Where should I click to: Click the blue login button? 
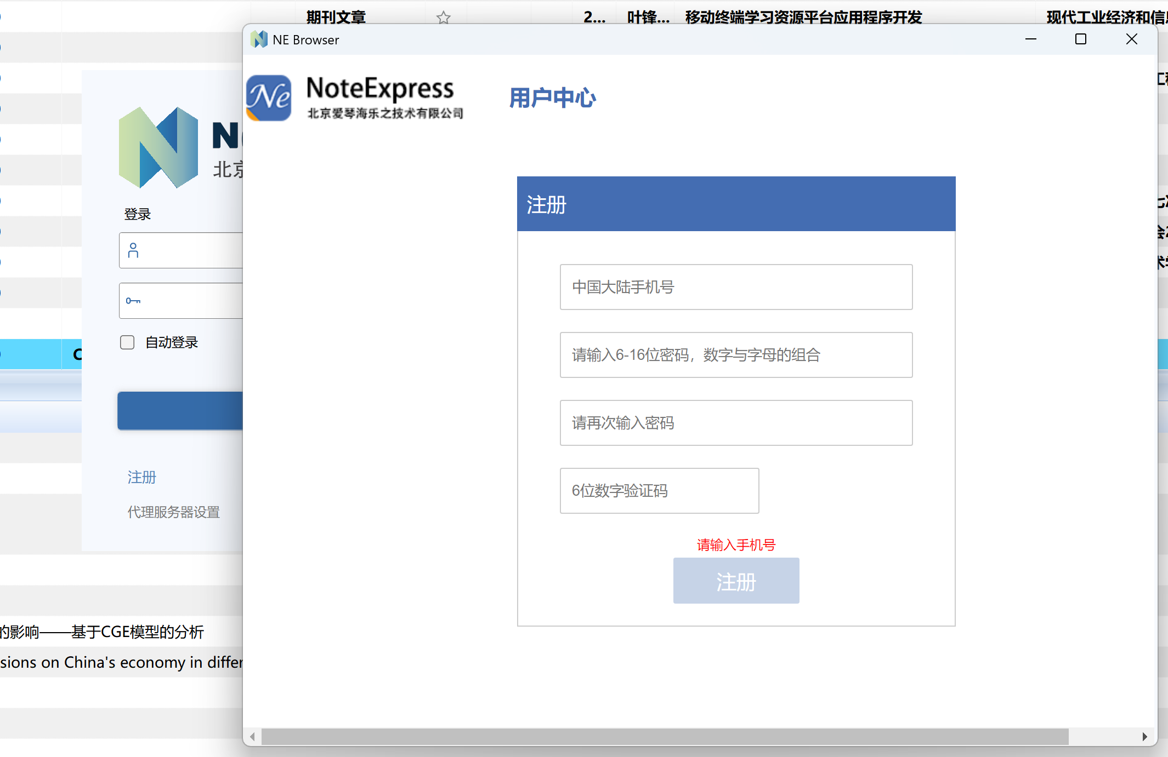click(181, 411)
